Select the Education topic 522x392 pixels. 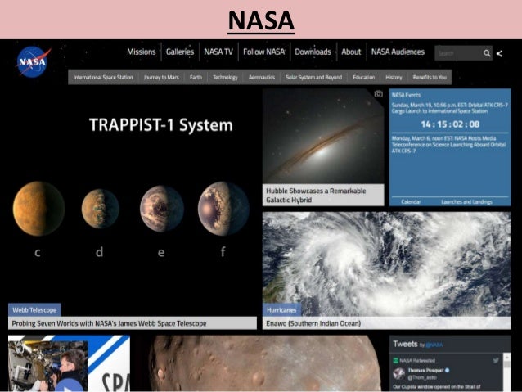[x=363, y=77]
